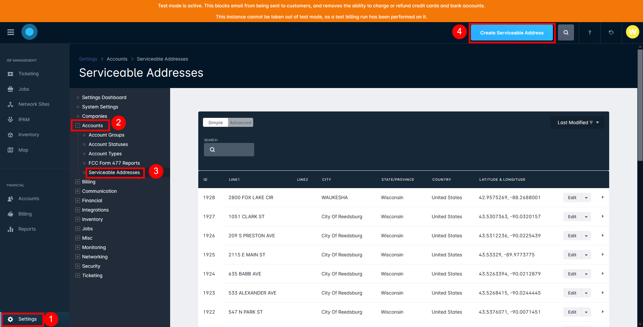Click the help question mark icon

point(590,32)
